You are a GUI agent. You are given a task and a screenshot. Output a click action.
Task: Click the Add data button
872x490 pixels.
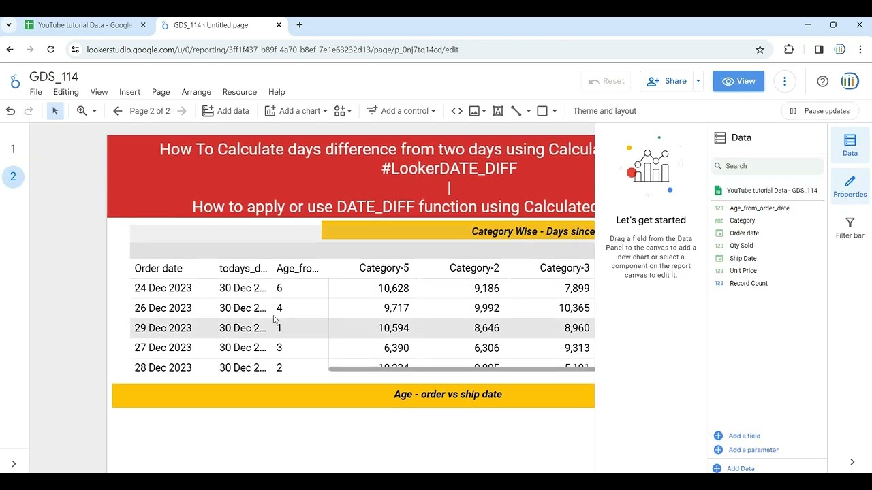click(226, 111)
